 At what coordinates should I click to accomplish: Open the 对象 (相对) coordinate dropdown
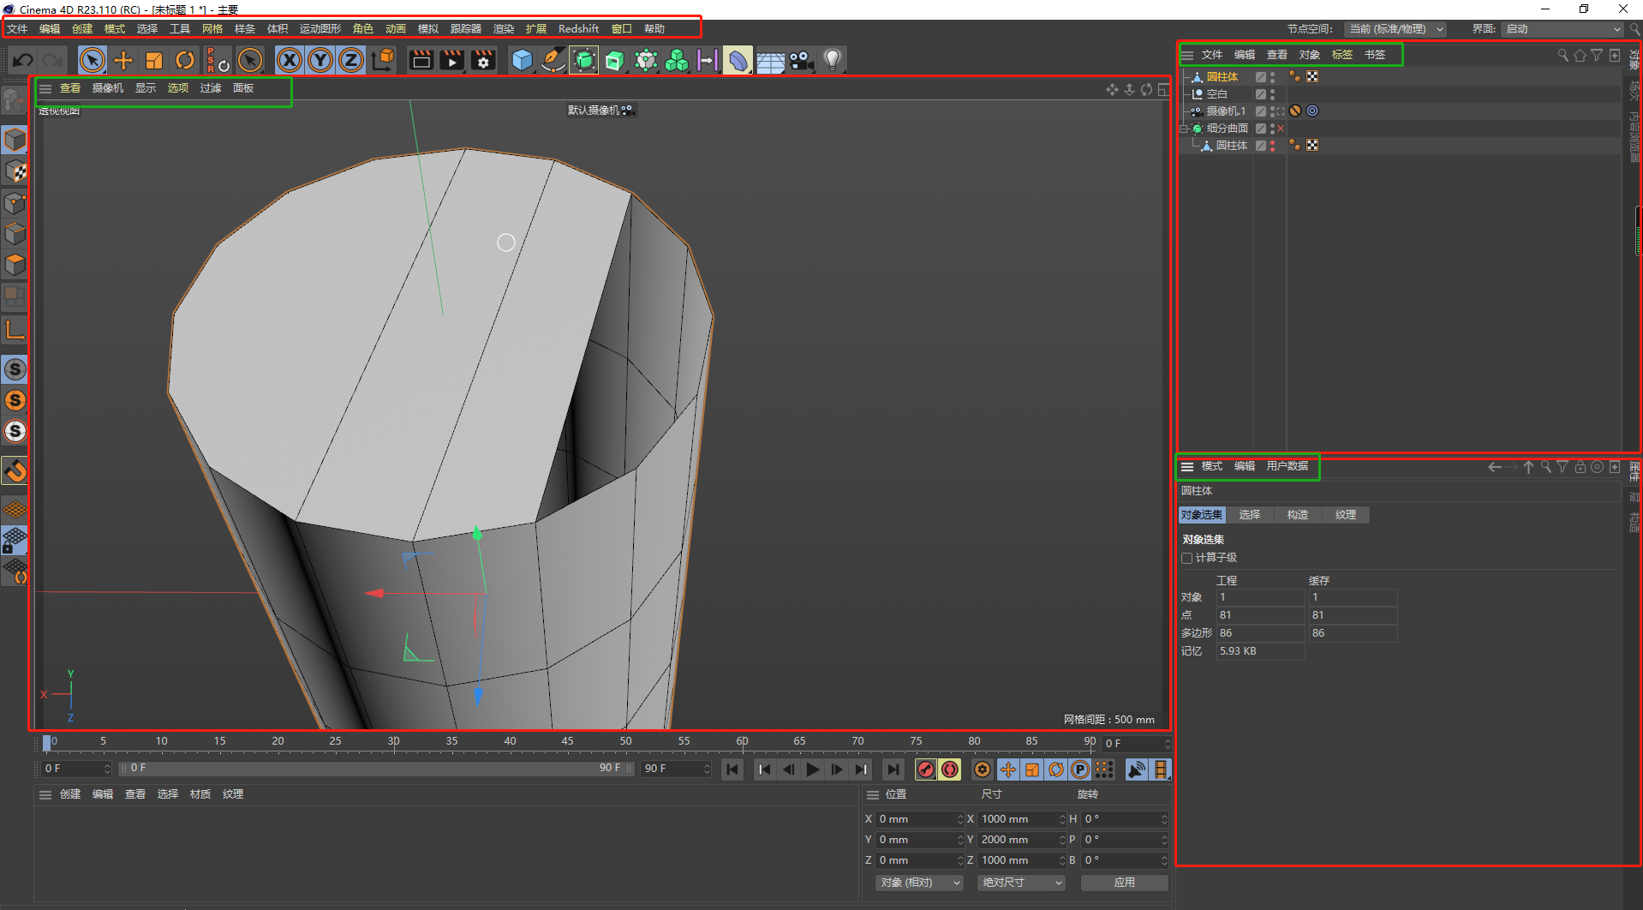click(920, 883)
